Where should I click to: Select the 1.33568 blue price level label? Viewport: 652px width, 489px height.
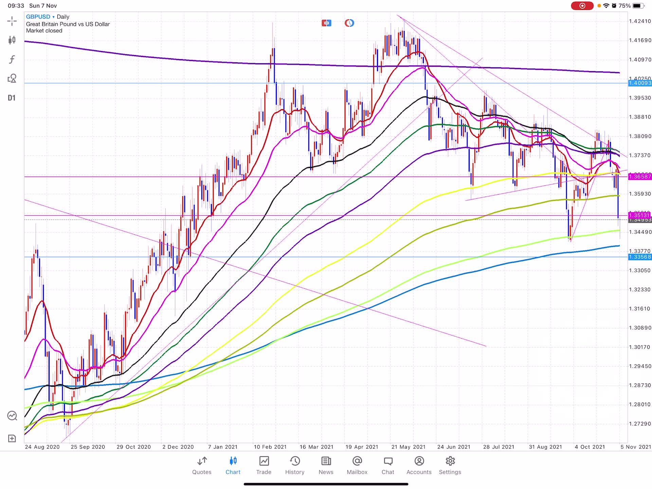coord(640,257)
